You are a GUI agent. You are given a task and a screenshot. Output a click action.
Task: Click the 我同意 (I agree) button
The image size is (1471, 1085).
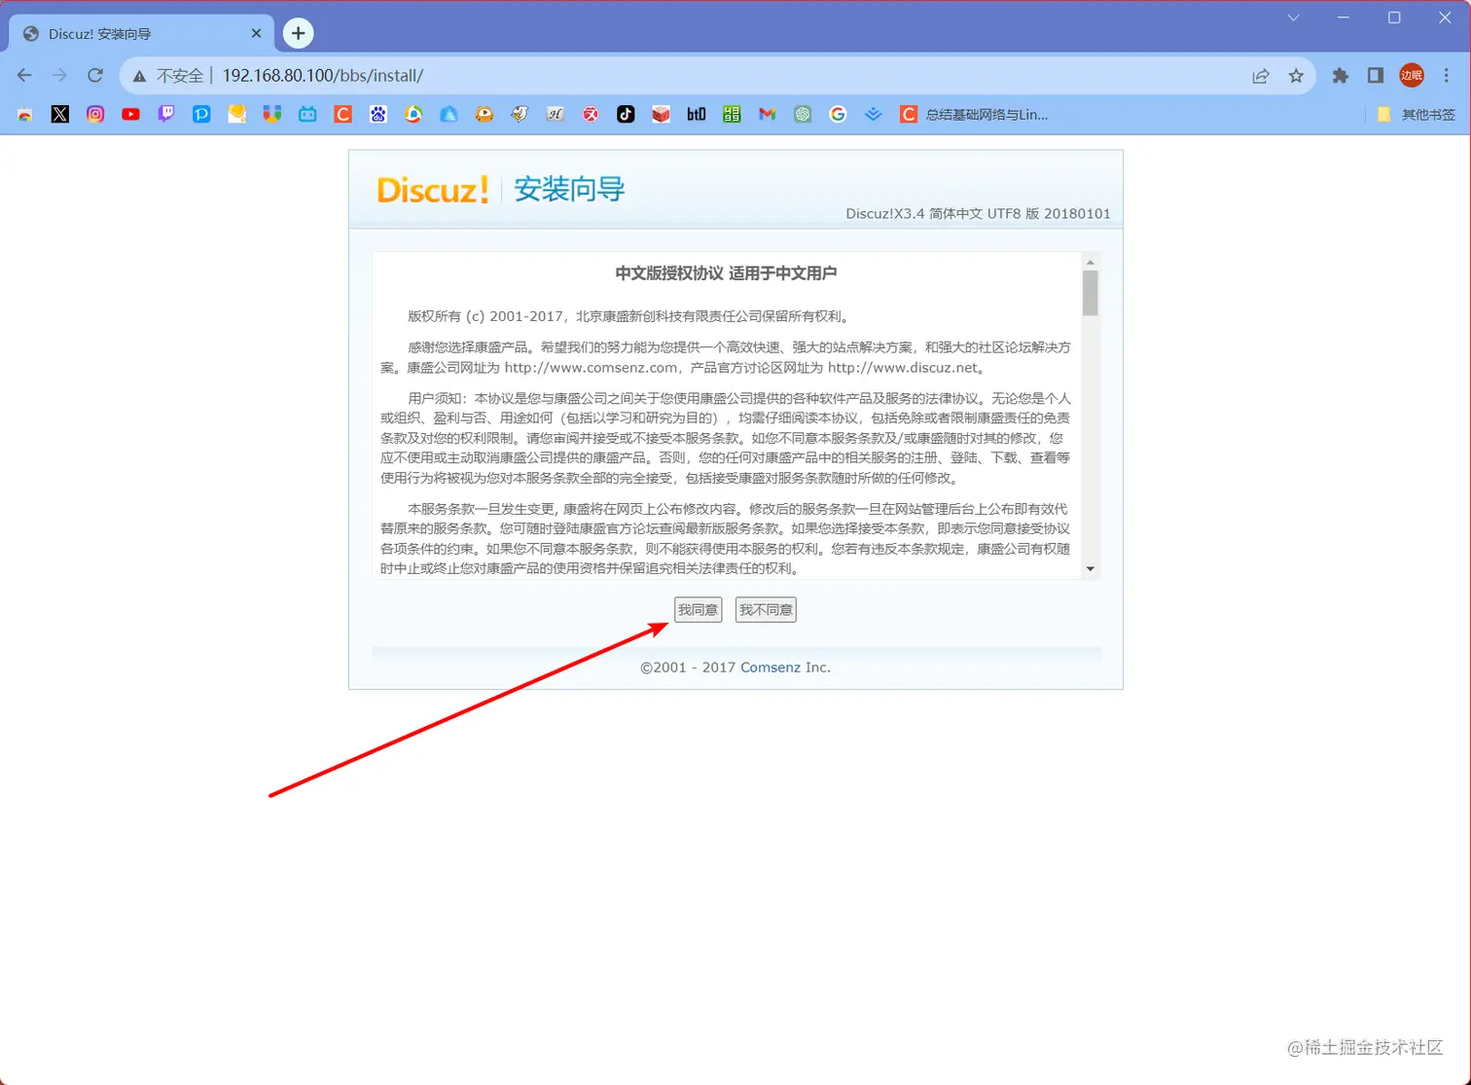click(x=698, y=610)
